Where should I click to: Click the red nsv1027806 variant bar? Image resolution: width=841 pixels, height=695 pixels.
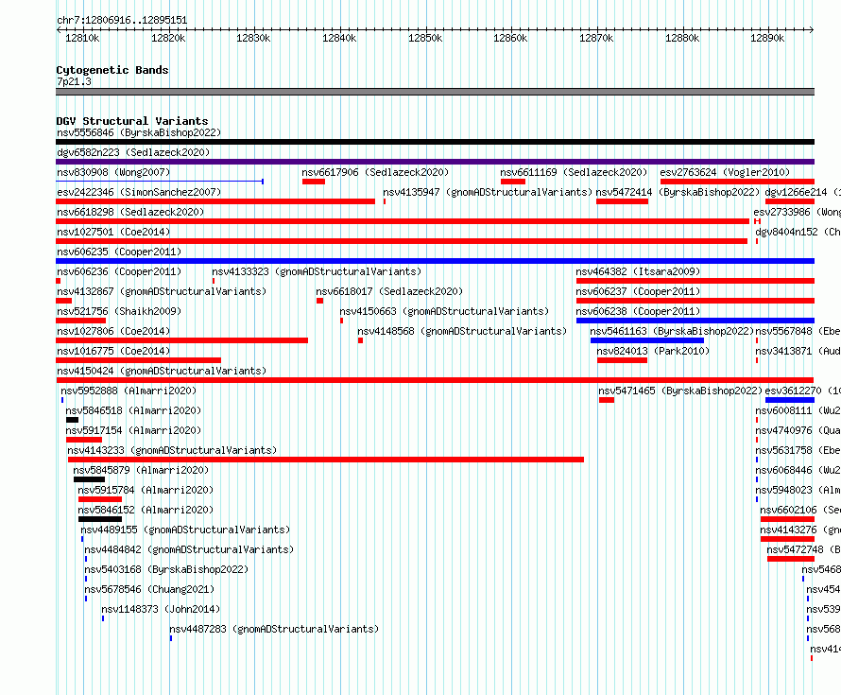(x=181, y=340)
